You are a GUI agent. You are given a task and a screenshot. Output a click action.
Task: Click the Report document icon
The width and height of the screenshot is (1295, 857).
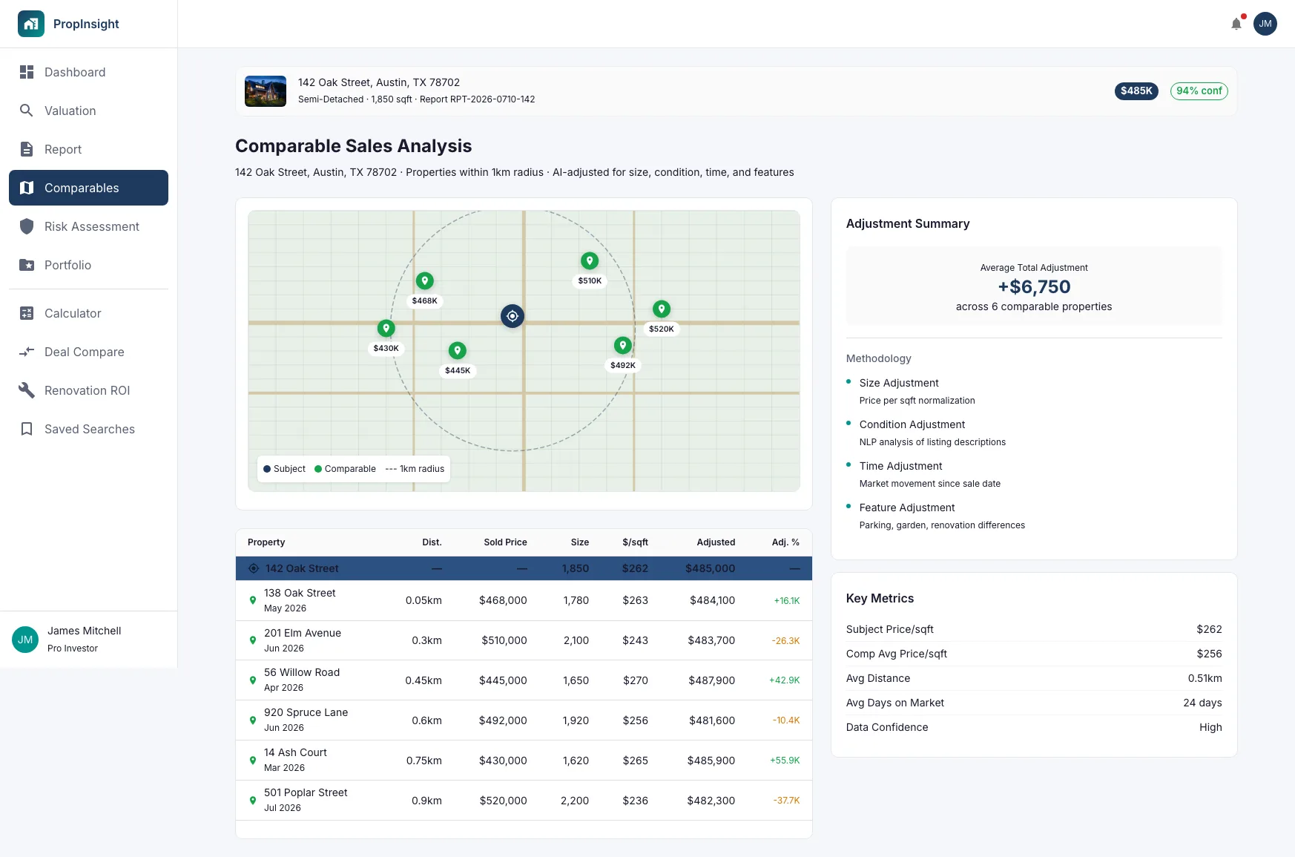click(x=27, y=149)
